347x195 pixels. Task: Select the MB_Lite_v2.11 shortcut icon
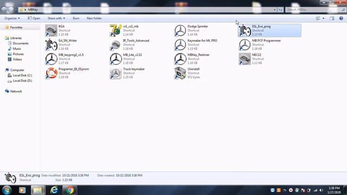point(115,59)
